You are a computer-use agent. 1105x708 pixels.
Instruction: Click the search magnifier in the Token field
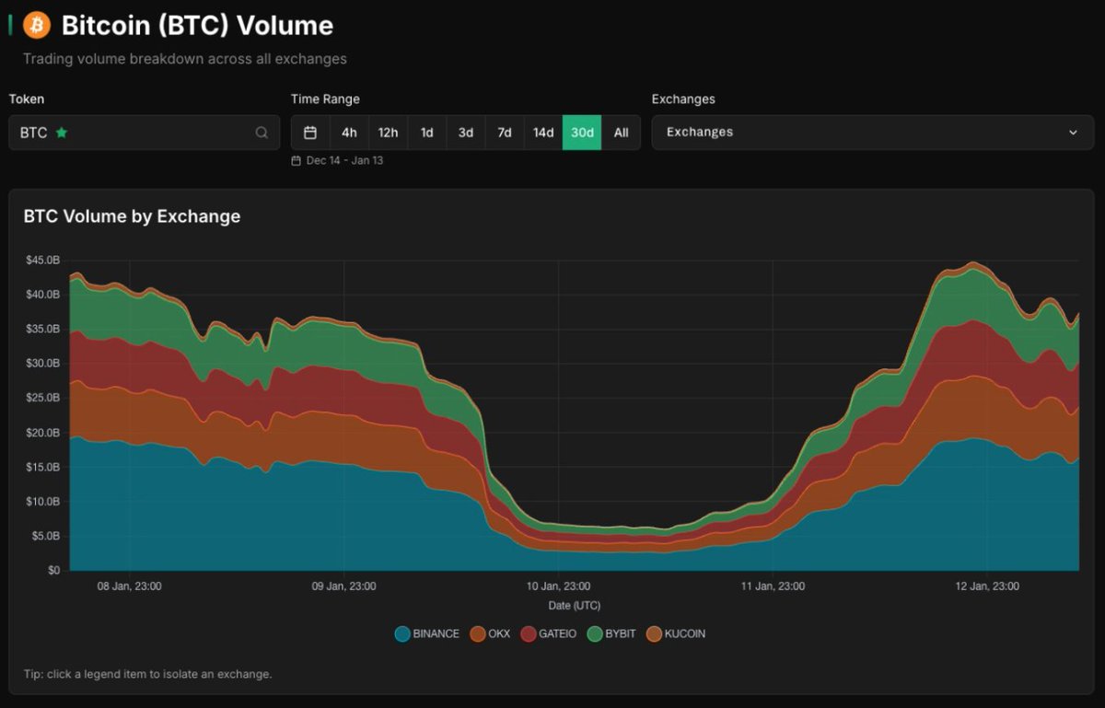coord(262,133)
